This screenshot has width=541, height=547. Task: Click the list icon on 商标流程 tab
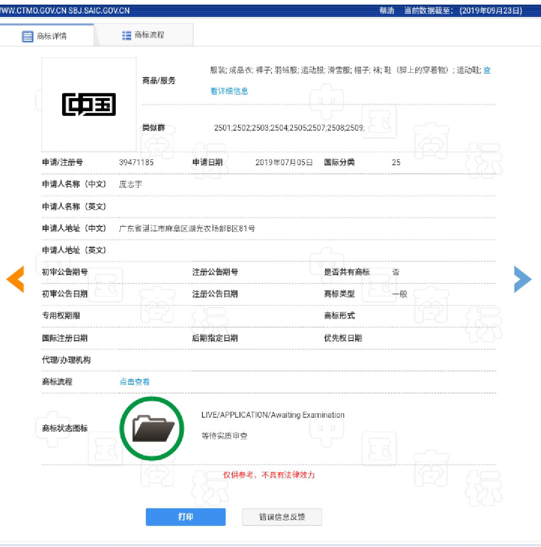(127, 35)
